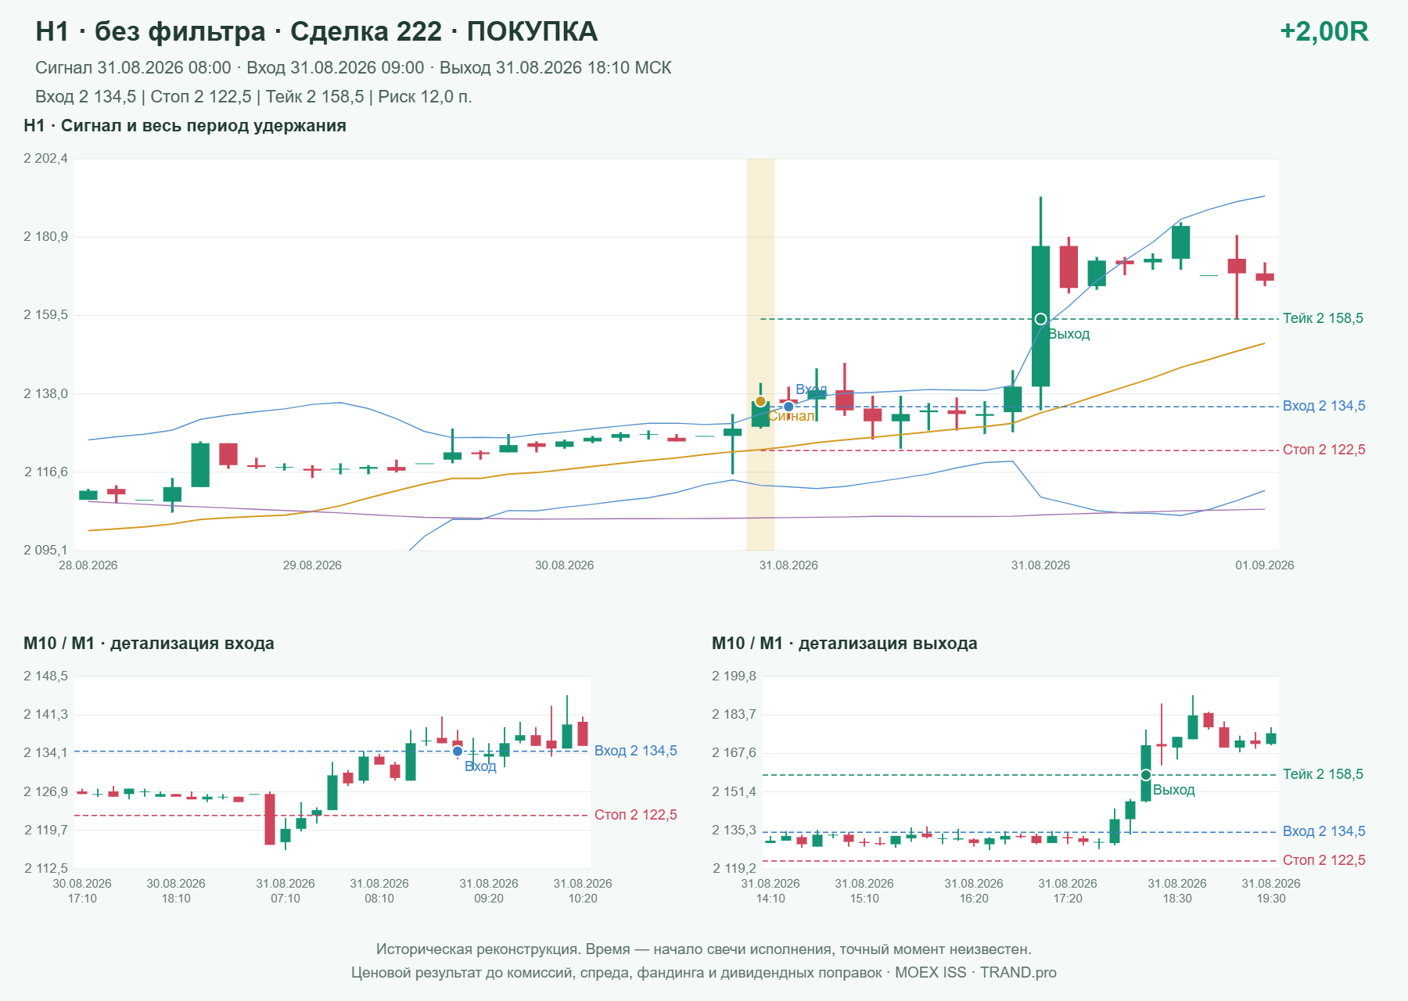Click the 2 199,8 axis label in exit detail
Screen dimensions: 1408x1001
coord(734,676)
